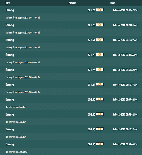Click the 'No interest on Saturday' note
The image size is (142, 155).
coord(16,152)
